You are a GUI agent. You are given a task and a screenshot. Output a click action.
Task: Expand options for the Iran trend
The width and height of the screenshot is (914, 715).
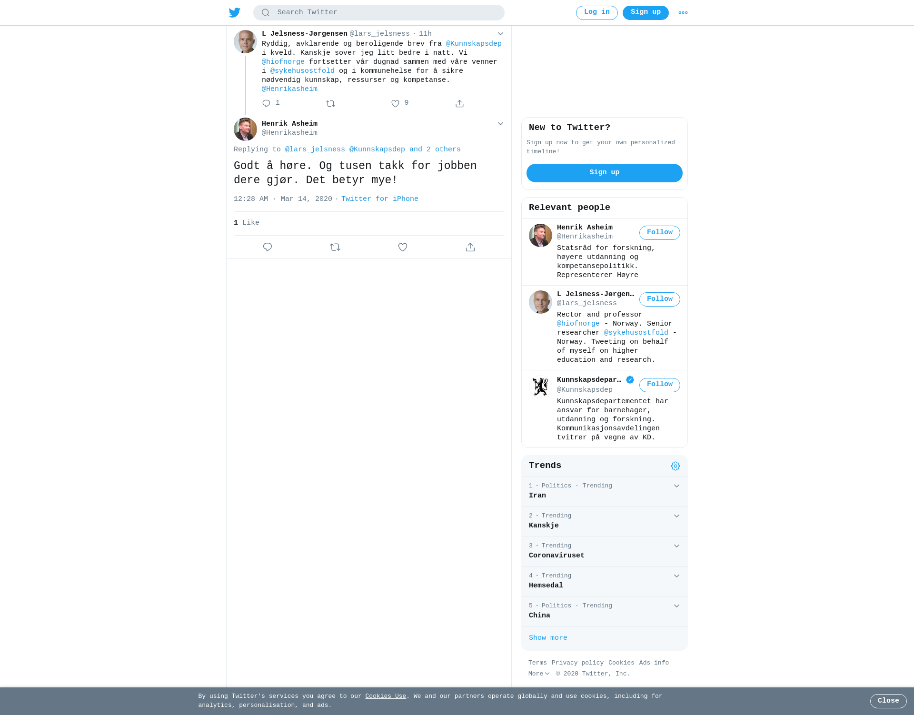[676, 486]
